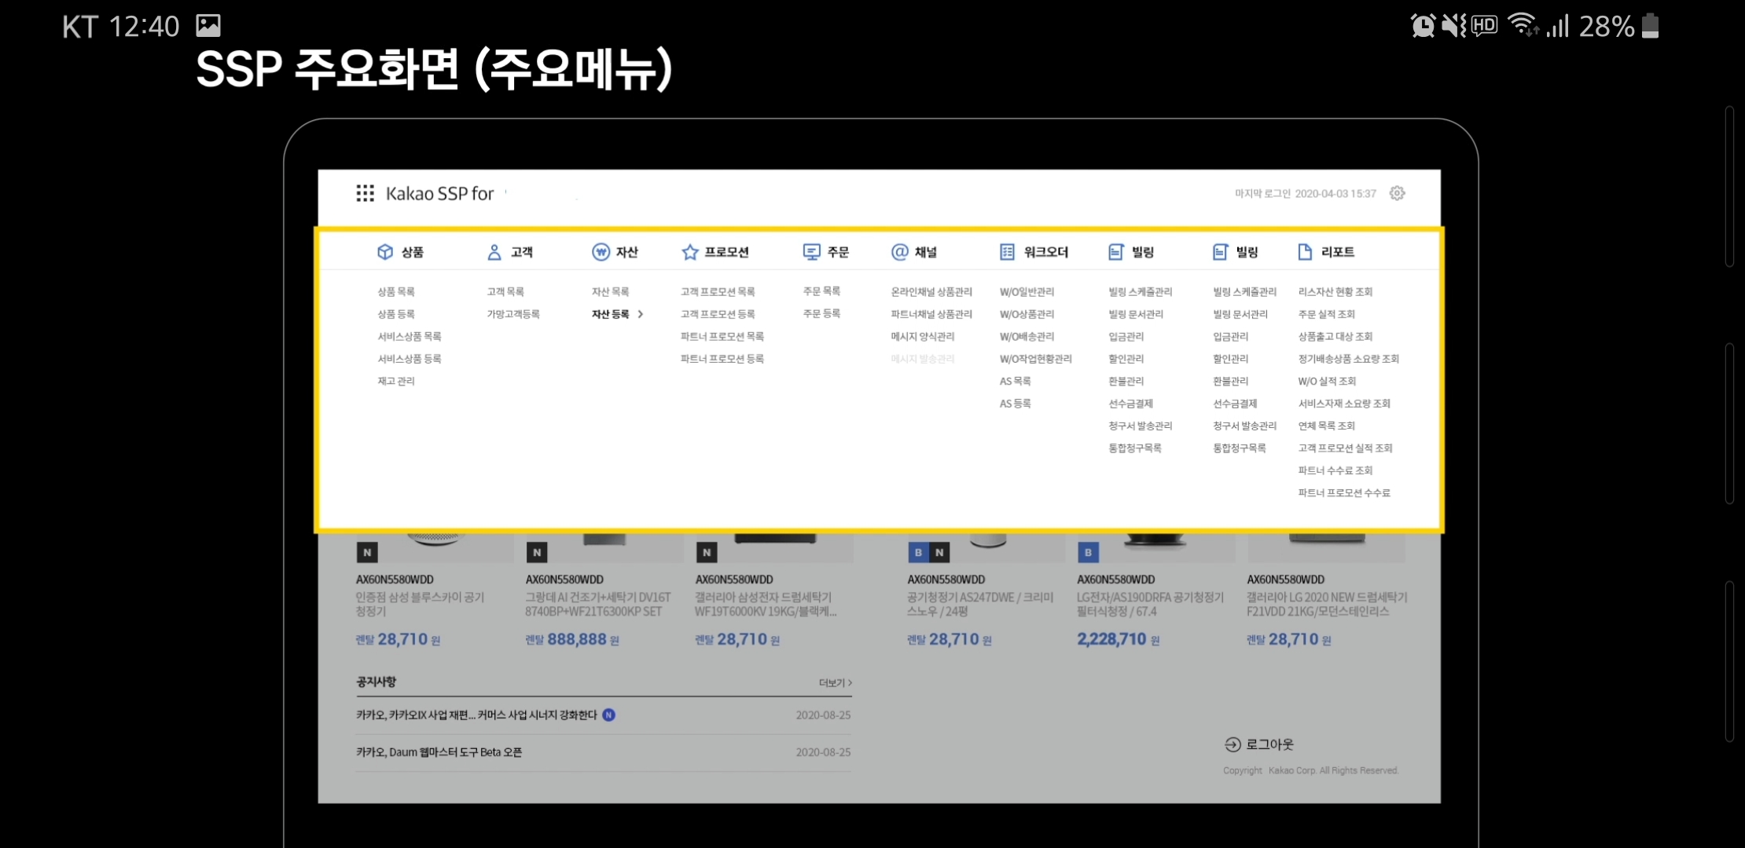Viewport: 1745px width, 848px height.
Task: Click the N badge on 블루스카이 공기청정기 card
Action: [x=367, y=553]
